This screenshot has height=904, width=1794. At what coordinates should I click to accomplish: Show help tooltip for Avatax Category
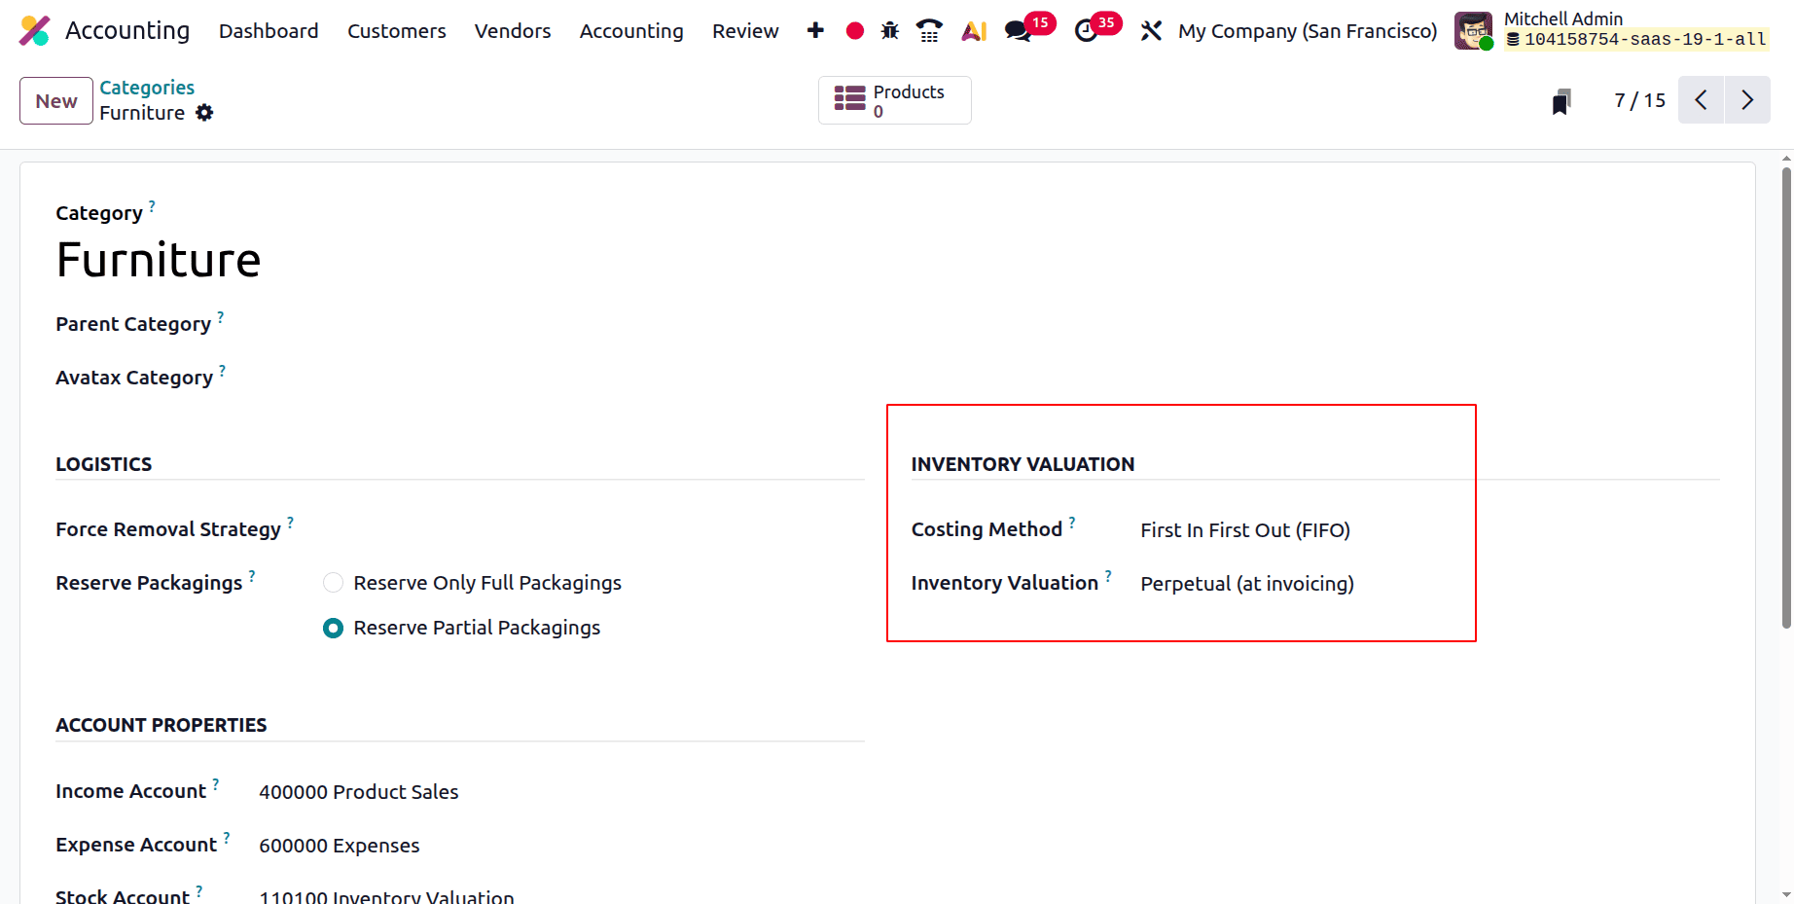click(x=223, y=370)
